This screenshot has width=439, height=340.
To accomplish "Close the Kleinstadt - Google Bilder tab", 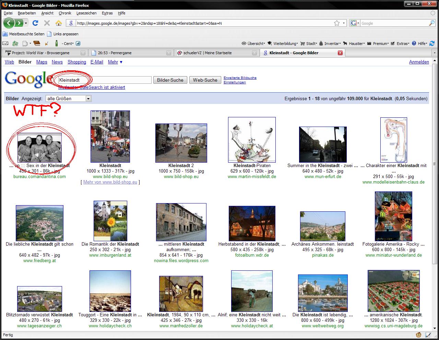I will click(340, 53).
